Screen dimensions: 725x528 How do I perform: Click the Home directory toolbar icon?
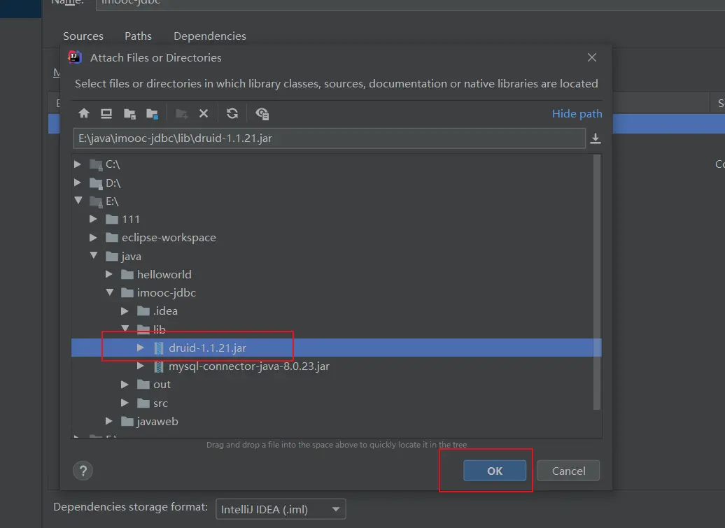click(84, 113)
